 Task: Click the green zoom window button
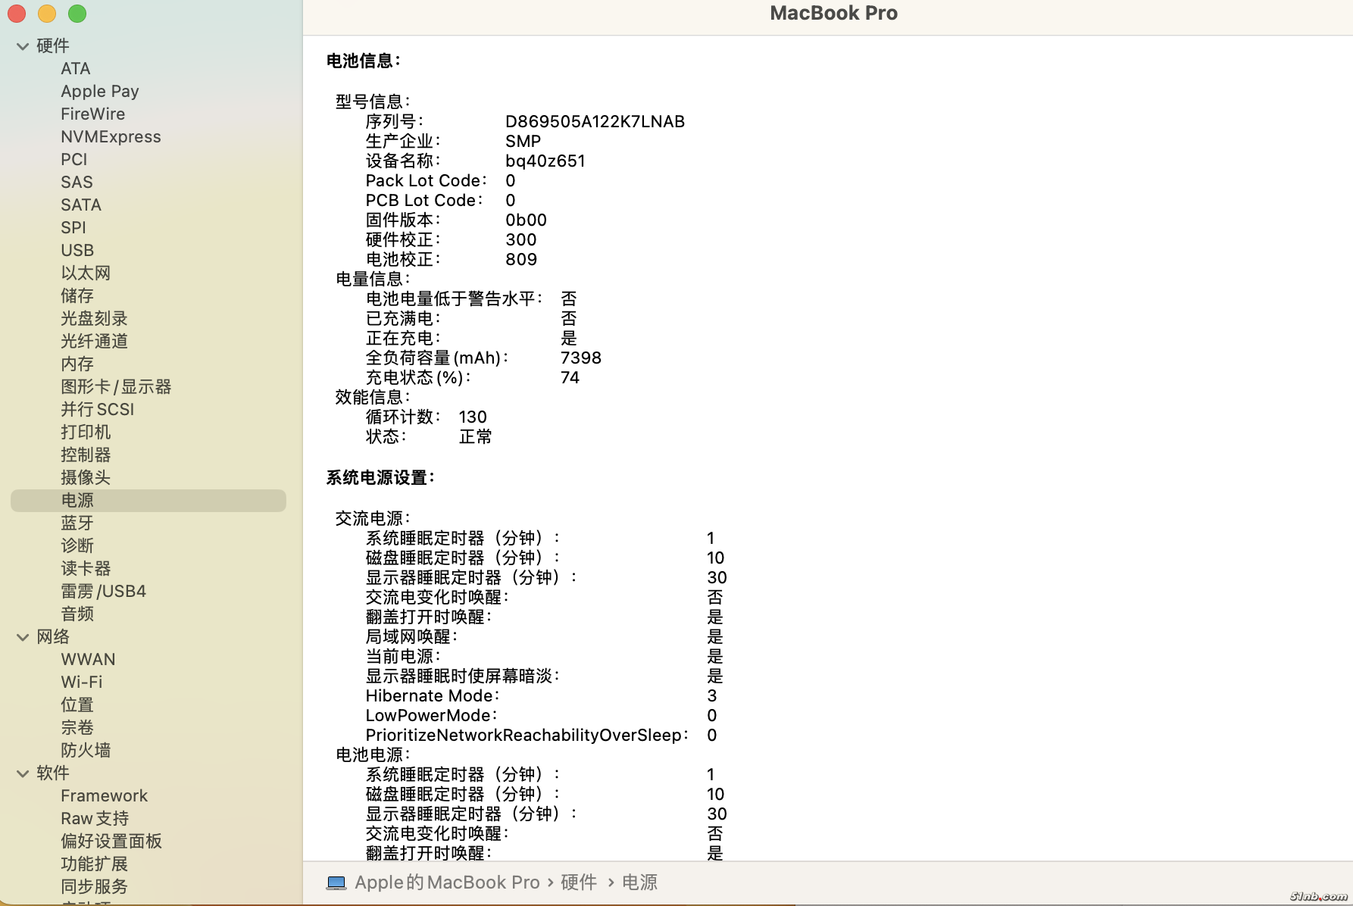pyautogui.click(x=77, y=14)
